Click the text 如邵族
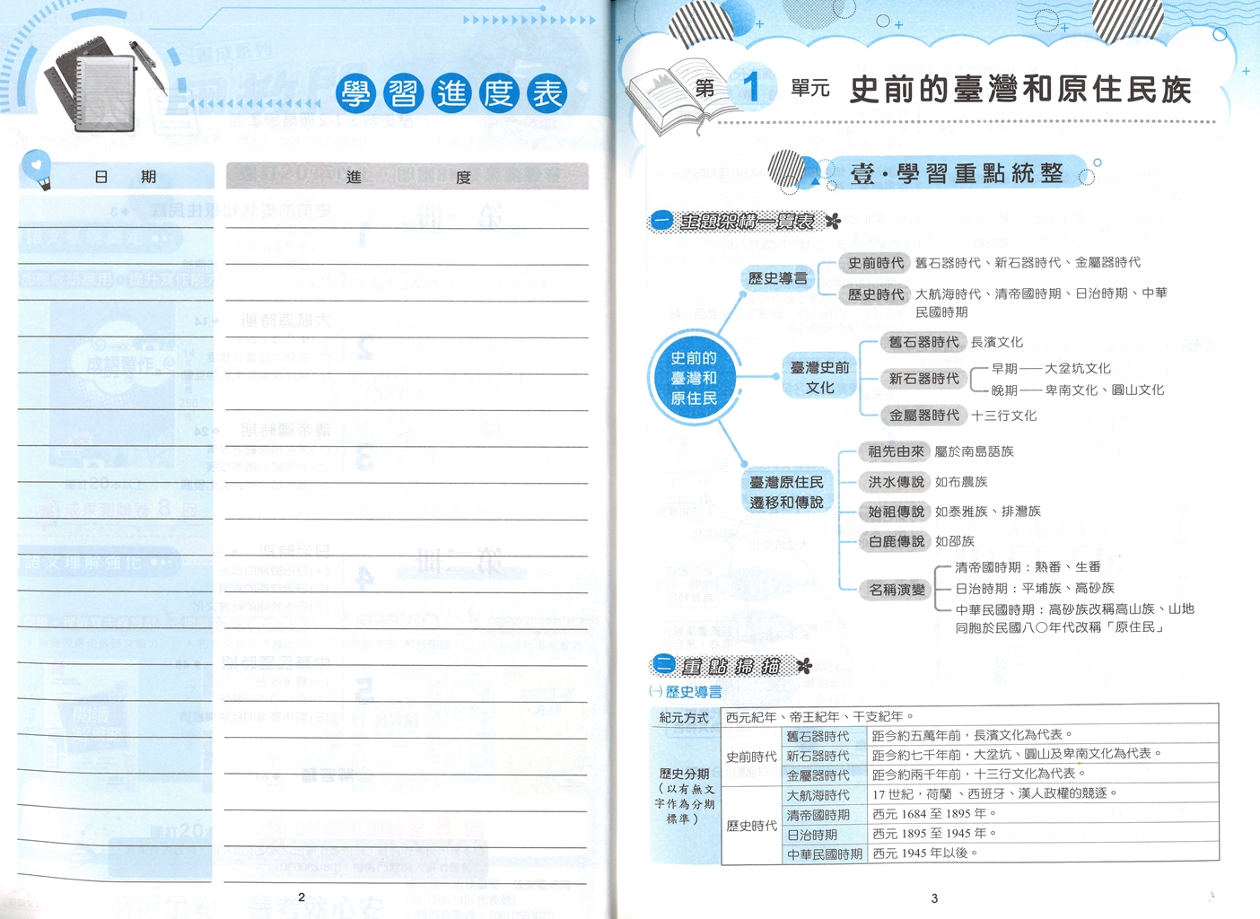This screenshot has width=1260, height=919. (x=955, y=541)
